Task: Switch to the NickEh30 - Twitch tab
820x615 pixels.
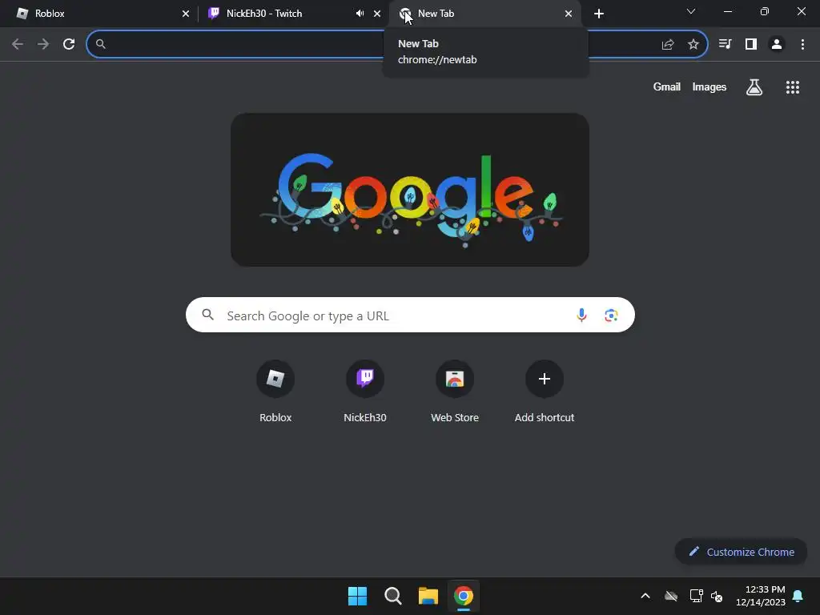Action: (x=293, y=14)
